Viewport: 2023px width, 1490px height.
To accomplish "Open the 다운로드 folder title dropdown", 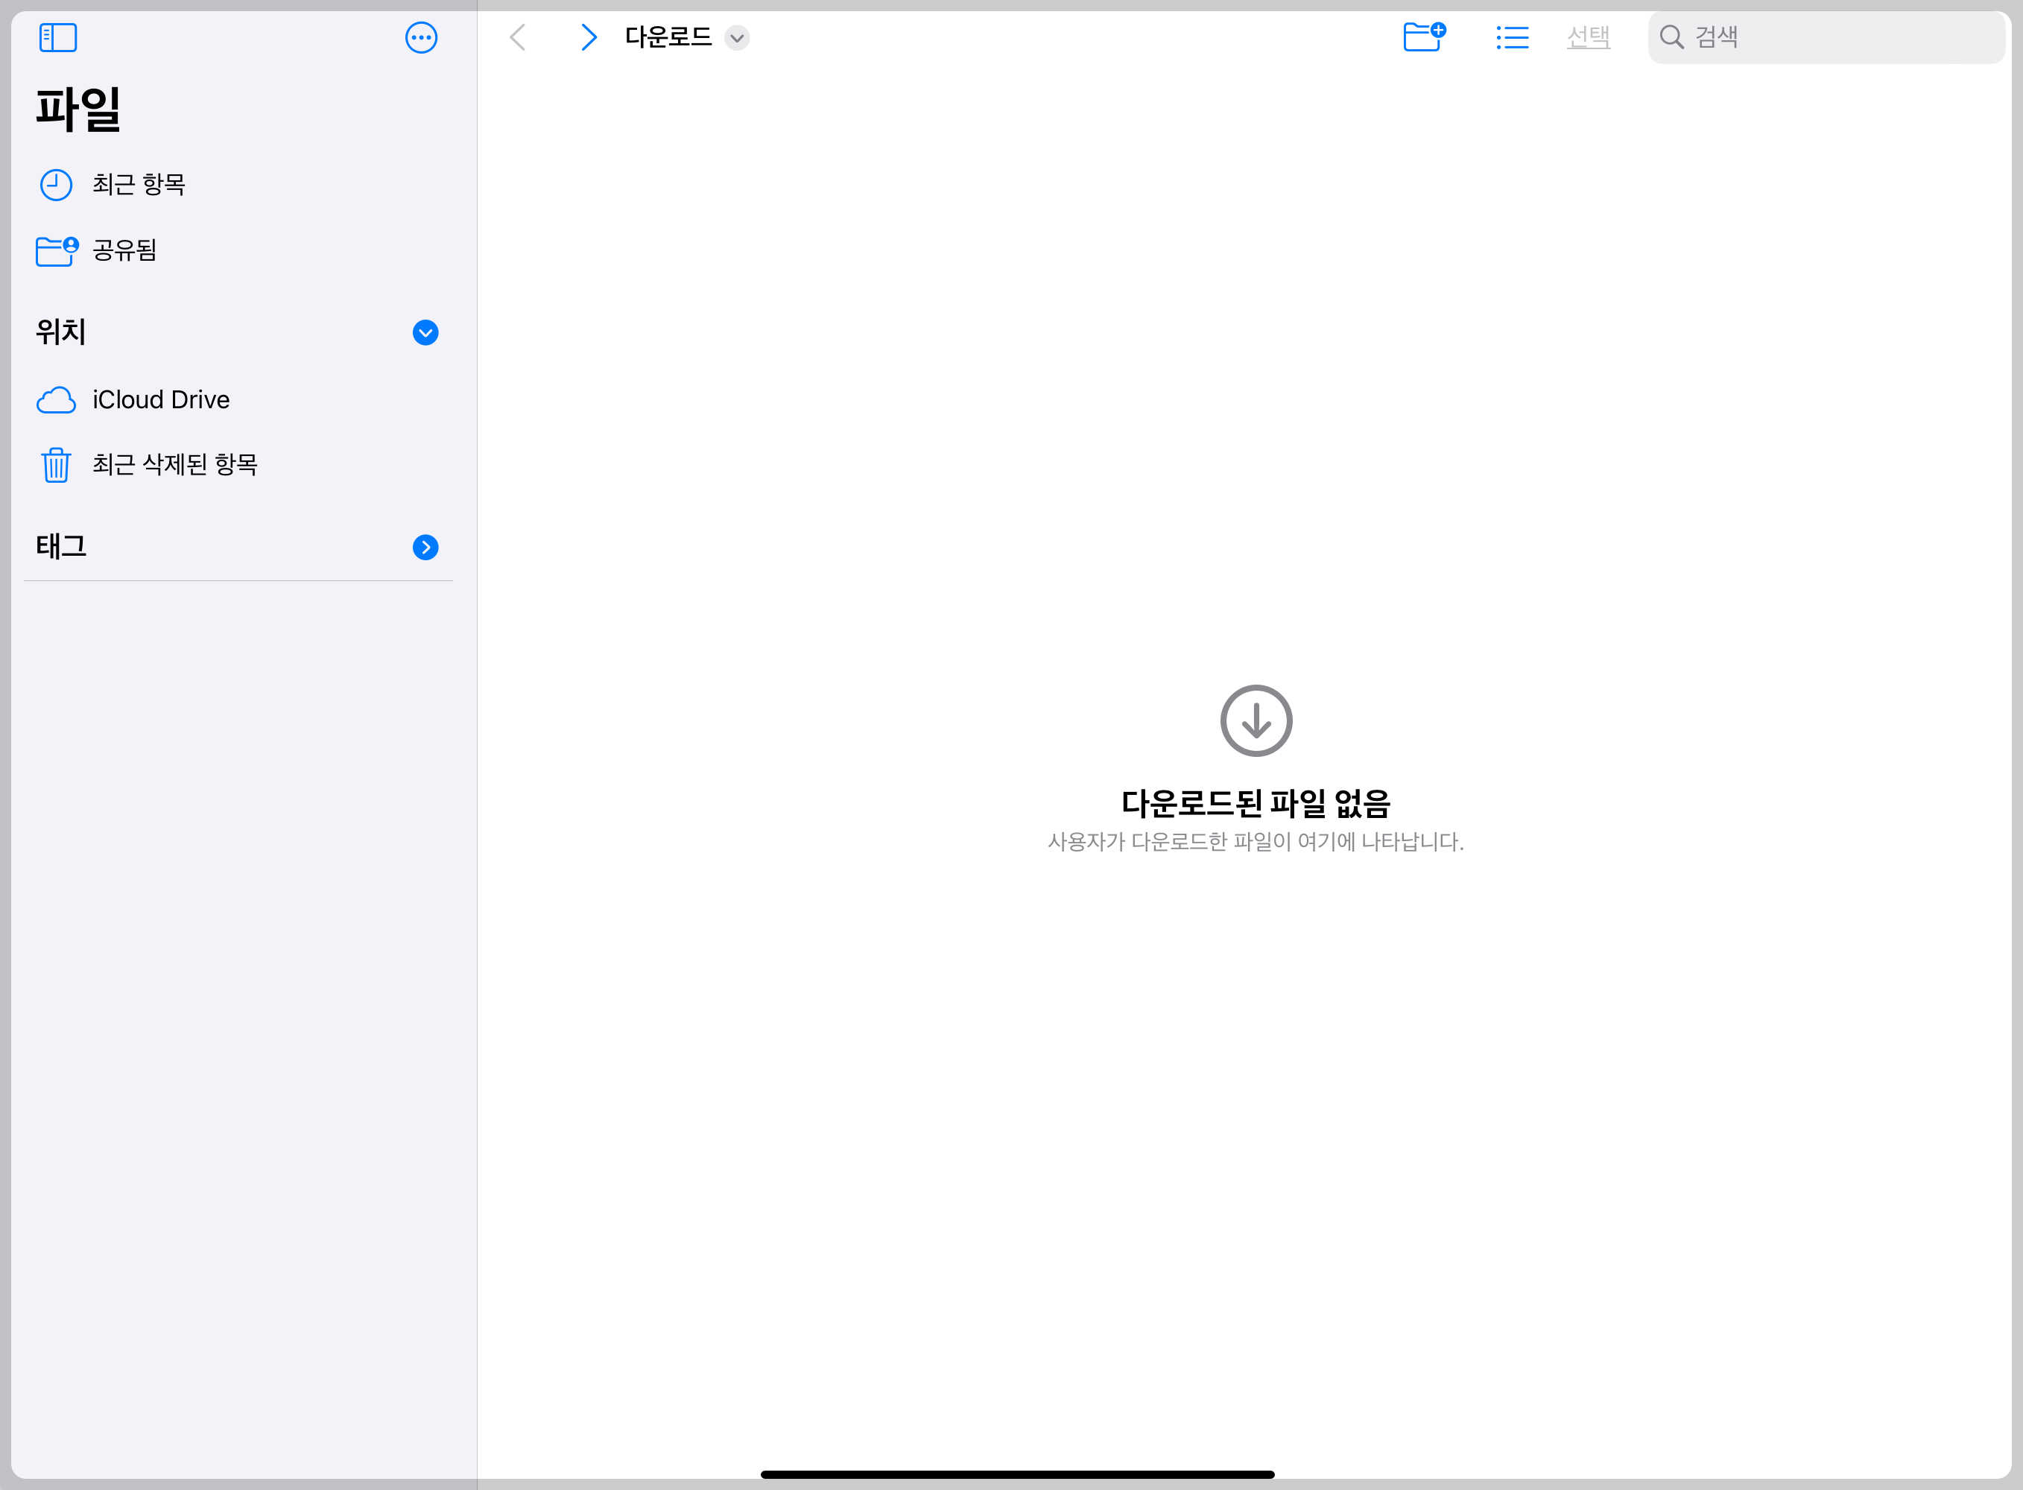I will coord(737,38).
